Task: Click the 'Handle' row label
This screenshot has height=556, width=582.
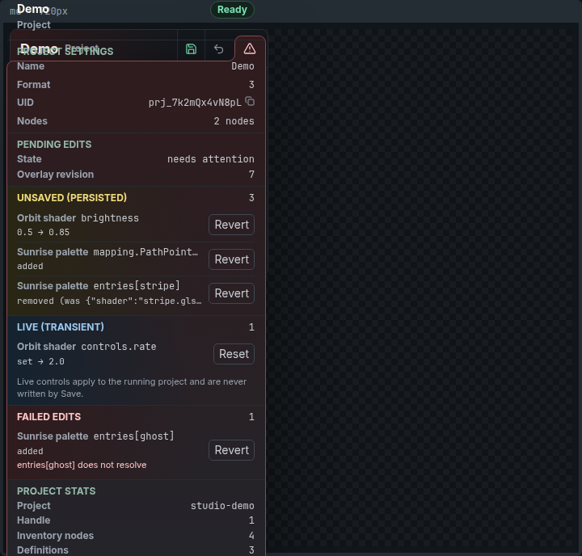Action: pyautogui.click(x=33, y=520)
